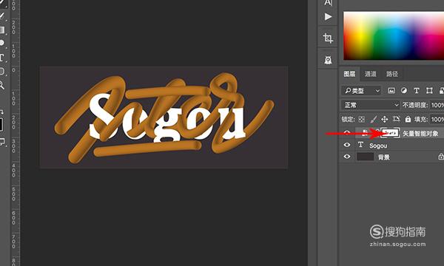The image size is (444, 266).
Task: Switch to the 路径 tab
Action: coord(392,74)
